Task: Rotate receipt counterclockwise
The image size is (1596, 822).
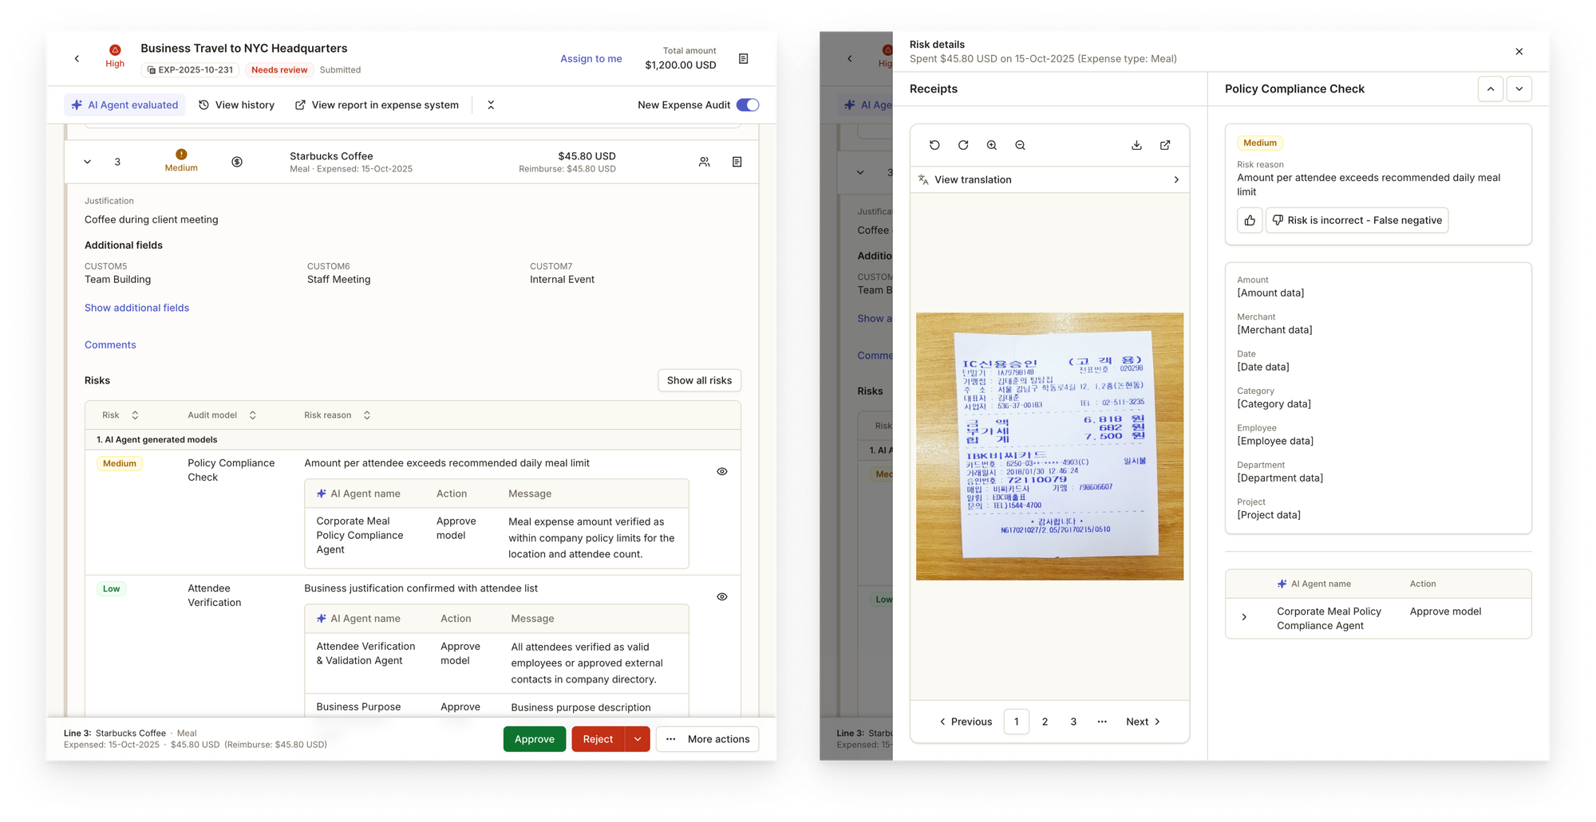Action: [934, 145]
